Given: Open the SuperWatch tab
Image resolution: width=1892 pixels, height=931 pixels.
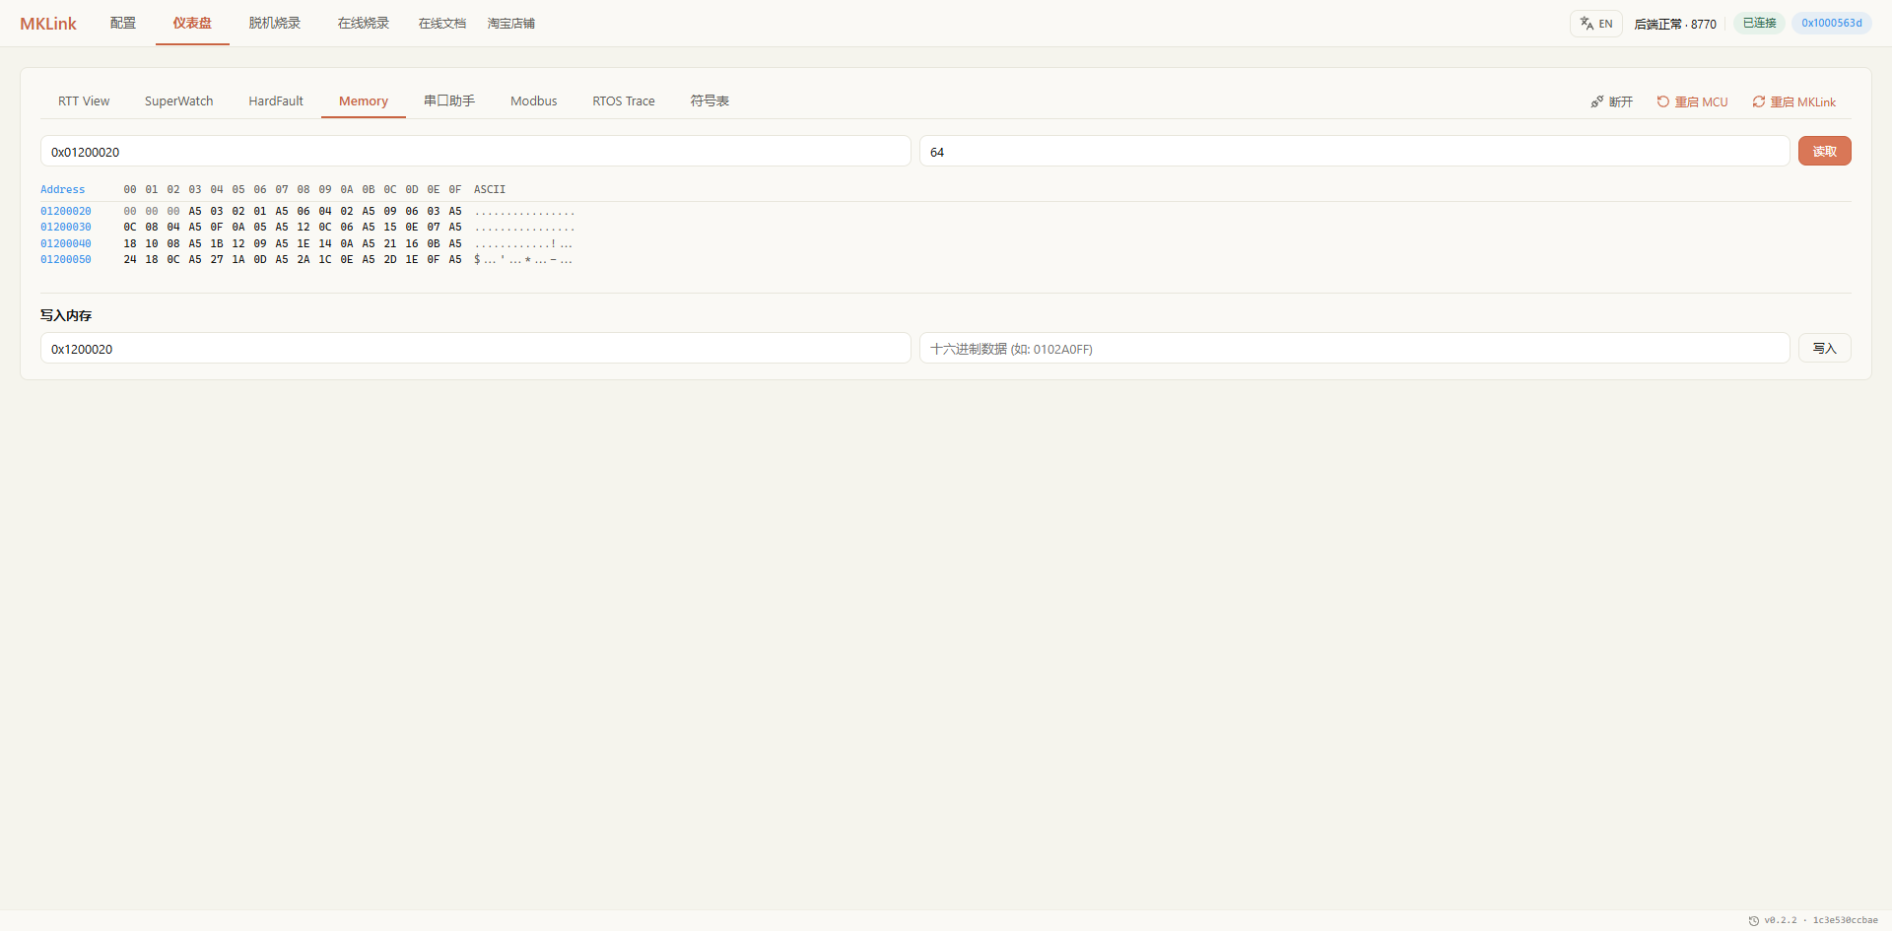Looking at the screenshot, I should (x=178, y=100).
